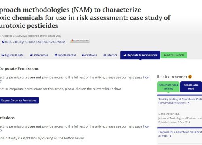Click the References book icon
The image size is (202, 145).
click(31, 55)
